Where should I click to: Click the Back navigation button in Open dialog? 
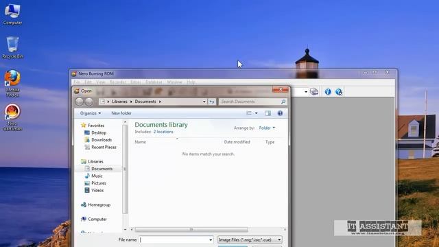(80, 102)
